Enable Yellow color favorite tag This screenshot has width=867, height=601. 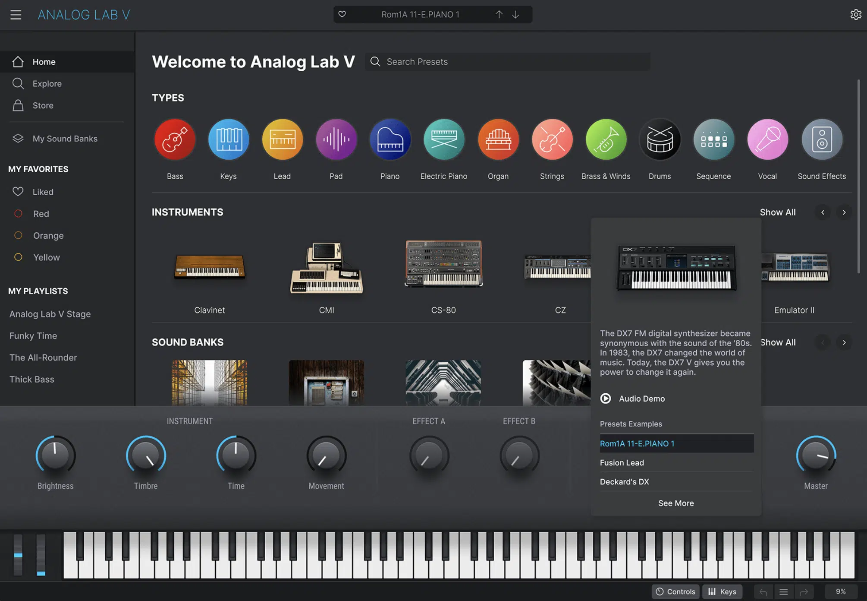(x=18, y=257)
